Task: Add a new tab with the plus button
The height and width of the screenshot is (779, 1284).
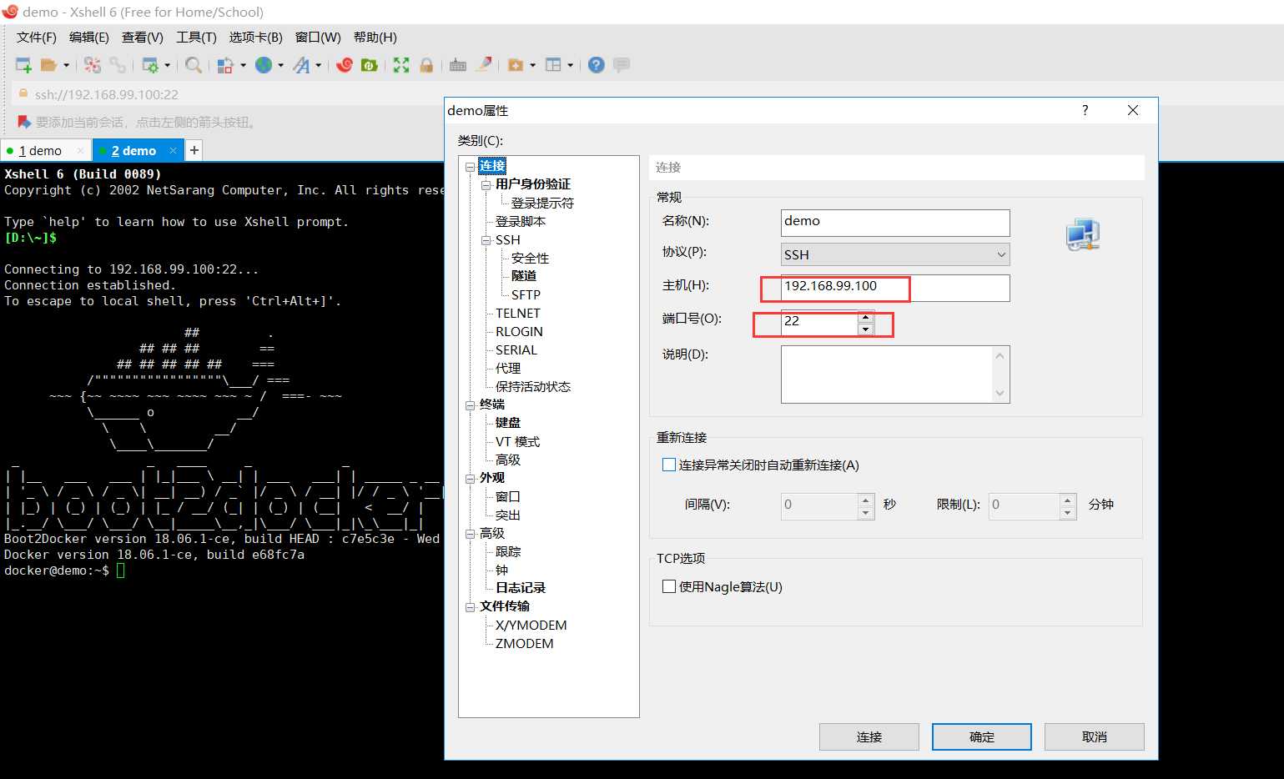Action: (x=194, y=150)
